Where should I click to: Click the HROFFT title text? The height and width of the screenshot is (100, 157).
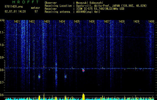[x=26, y=2]
